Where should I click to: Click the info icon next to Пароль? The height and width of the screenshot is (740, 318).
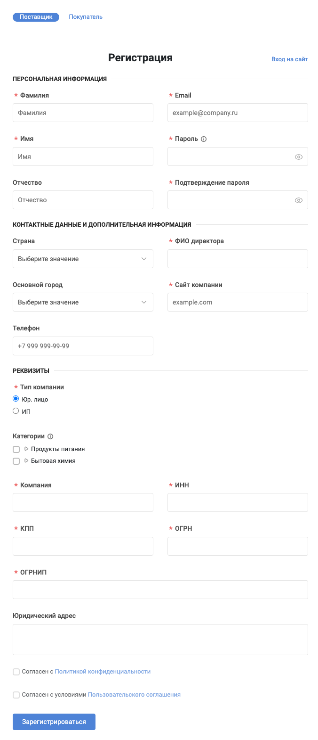point(204,139)
